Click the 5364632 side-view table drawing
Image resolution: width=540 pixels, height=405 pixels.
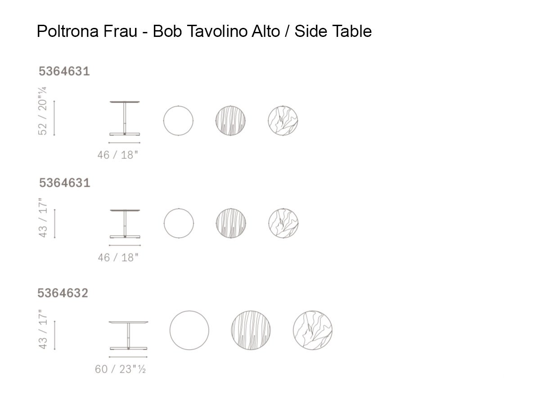click(x=129, y=335)
